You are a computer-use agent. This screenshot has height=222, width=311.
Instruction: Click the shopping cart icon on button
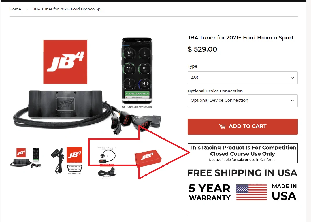click(x=222, y=126)
